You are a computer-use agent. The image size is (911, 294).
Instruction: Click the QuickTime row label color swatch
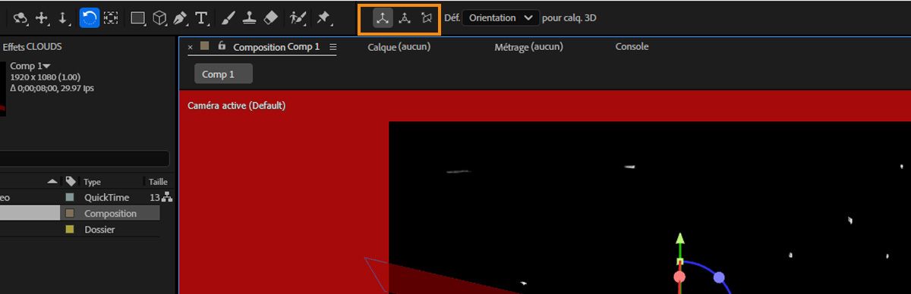(x=70, y=198)
